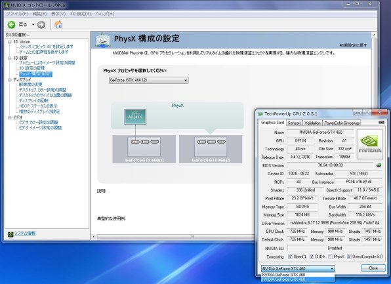Click the 戻る back label button

click(23, 24)
